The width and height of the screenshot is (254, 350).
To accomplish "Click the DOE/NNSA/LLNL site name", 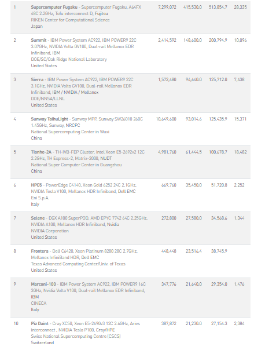I will click(47, 99).
